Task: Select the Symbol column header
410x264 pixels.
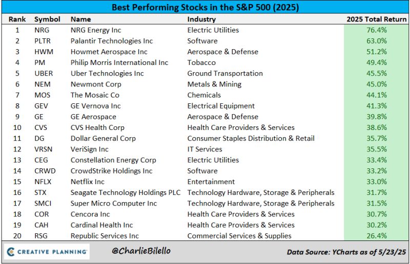Action: (x=47, y=19)
